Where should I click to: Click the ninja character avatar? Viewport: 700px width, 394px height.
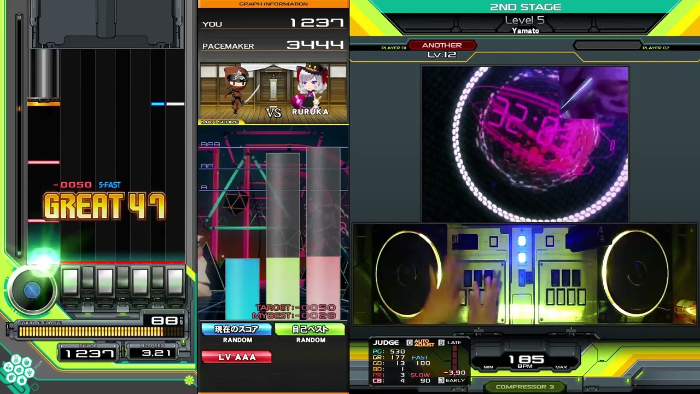[237, 89]
